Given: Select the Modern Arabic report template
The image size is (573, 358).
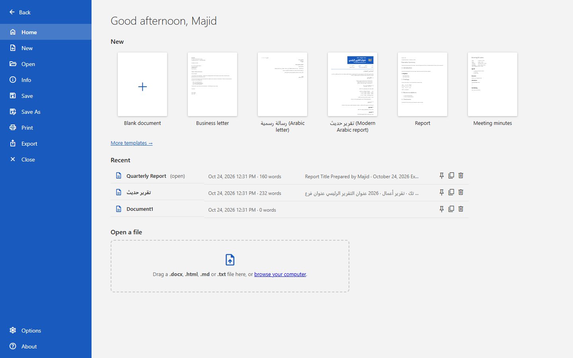Looking at the screenshot, I should pyautogui.click(x=353, y=92).
